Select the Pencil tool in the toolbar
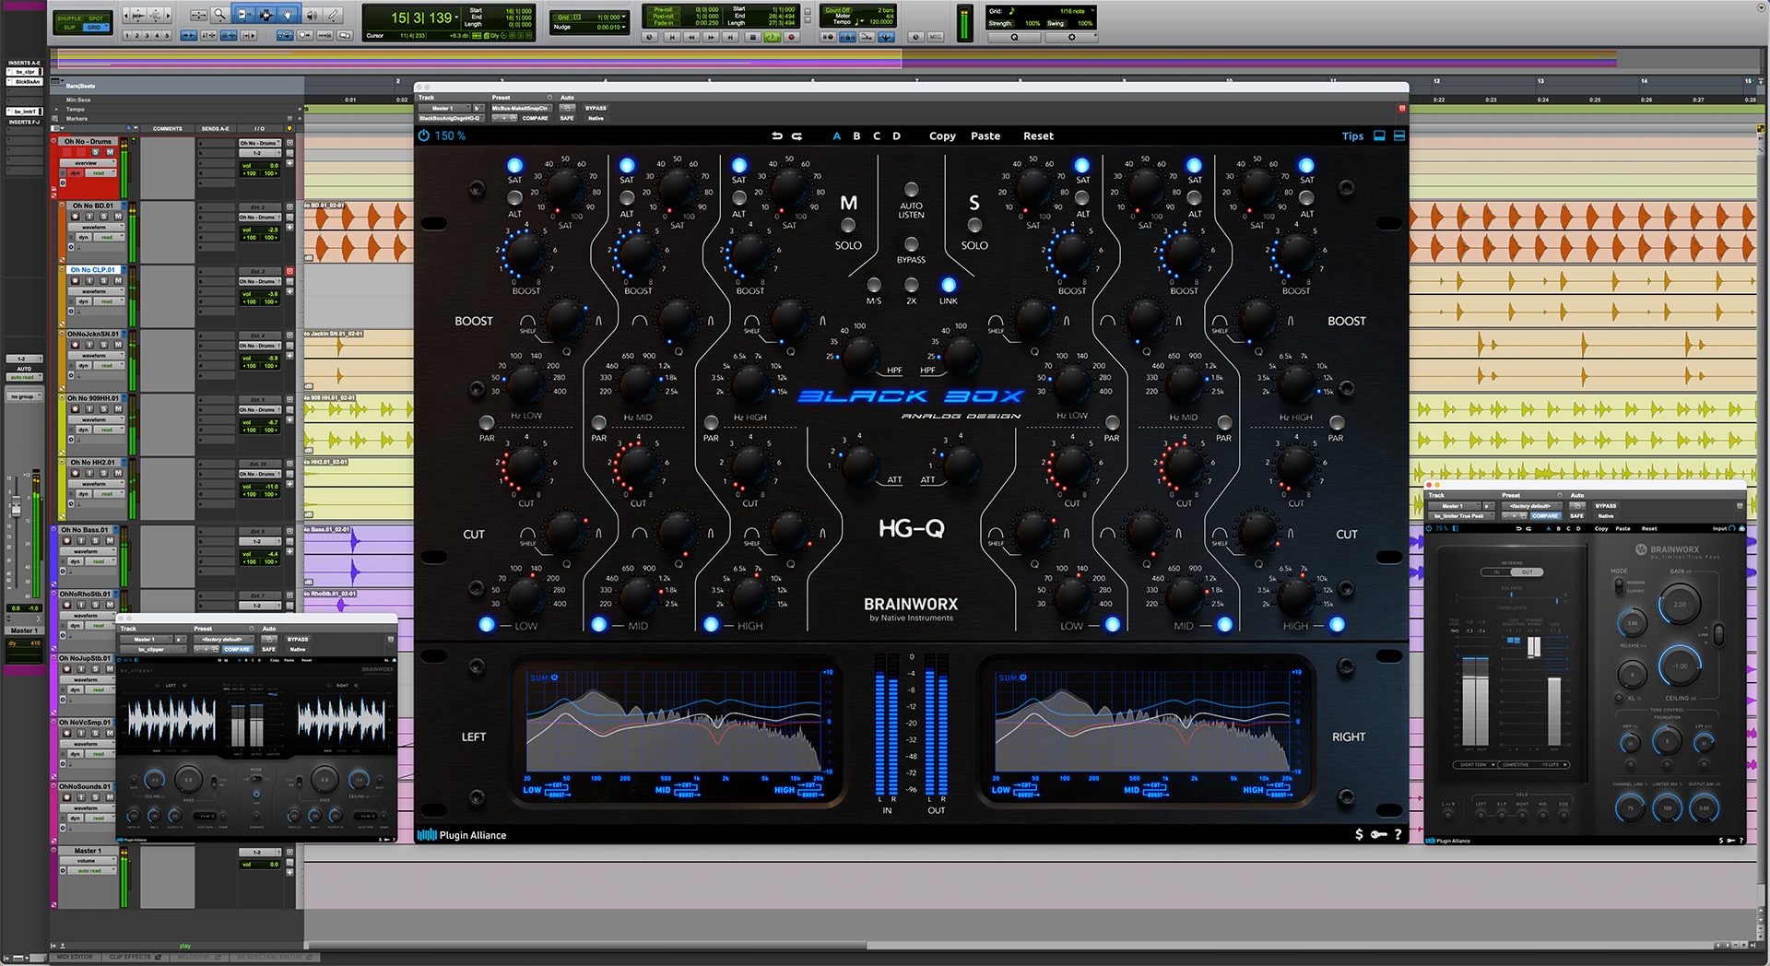Screen dimensions: 1770x966 [333, 15]
